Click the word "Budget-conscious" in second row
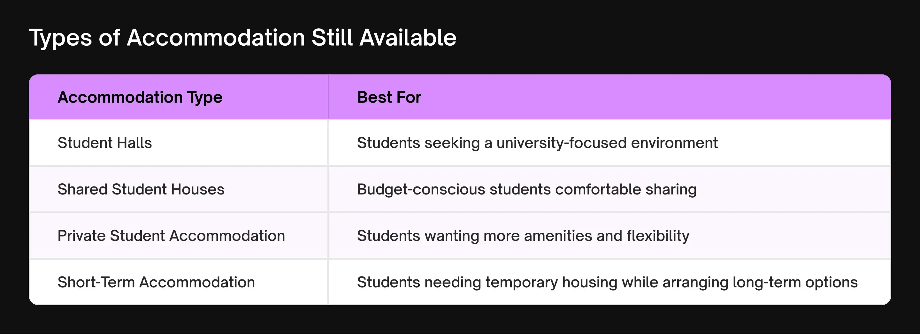920x334 pixels. (421, 189)
